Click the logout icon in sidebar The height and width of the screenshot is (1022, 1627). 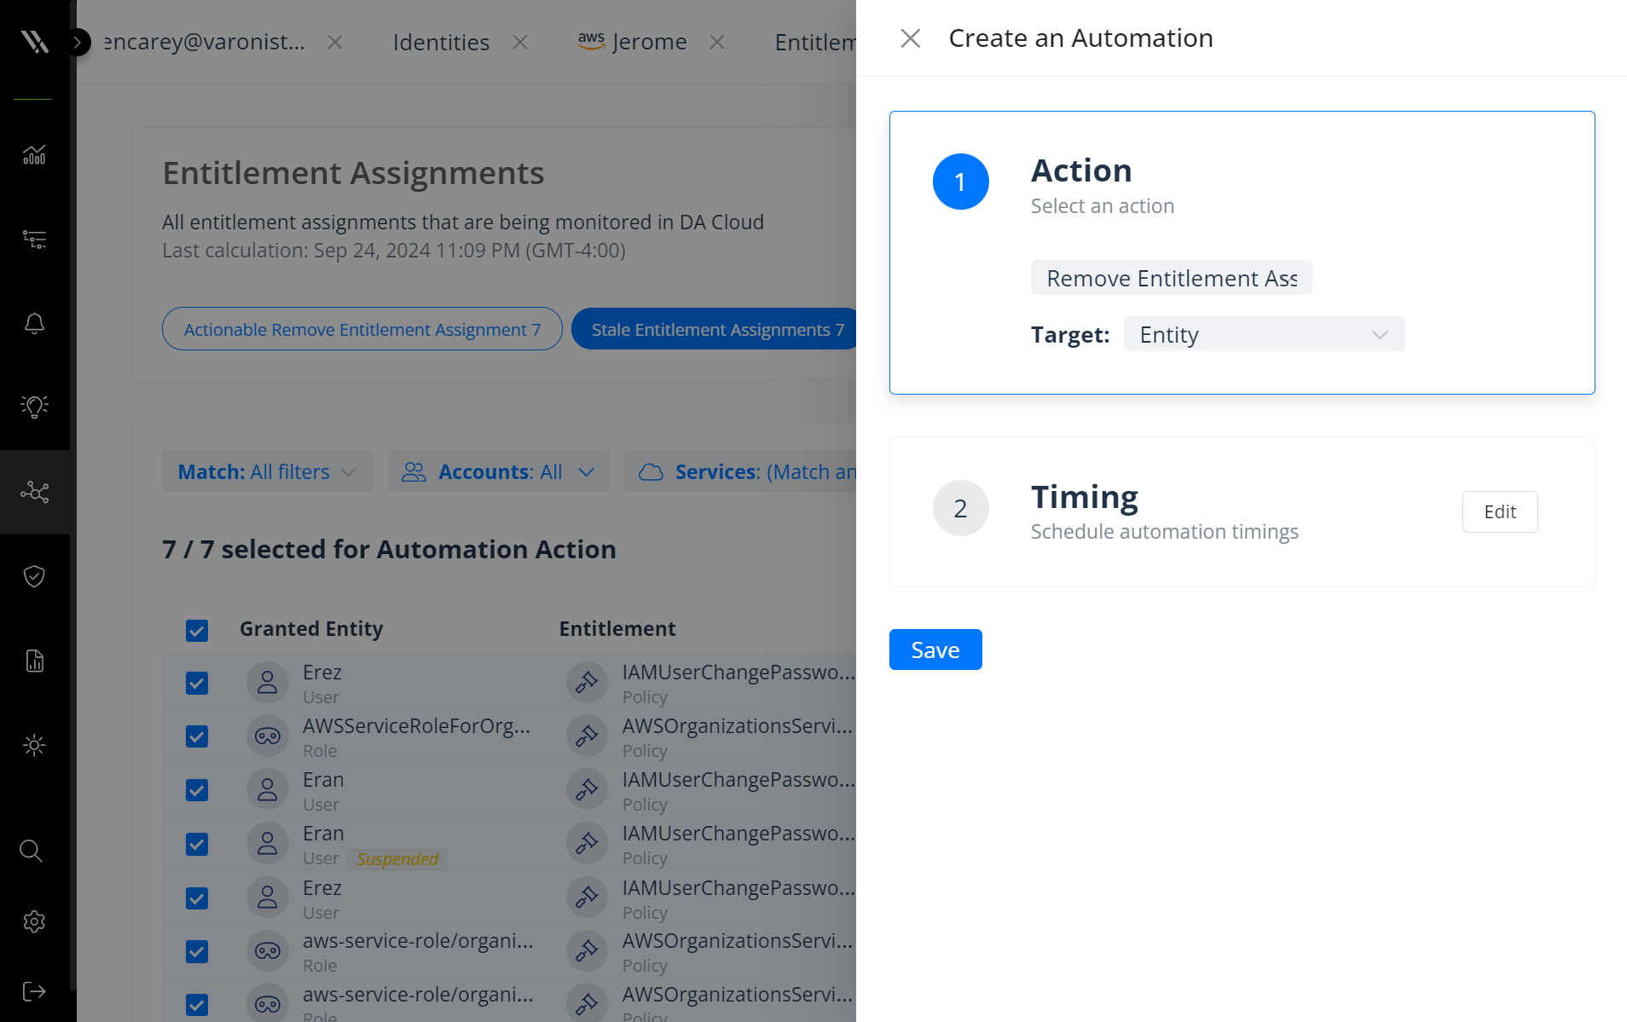tap(34, 991)
